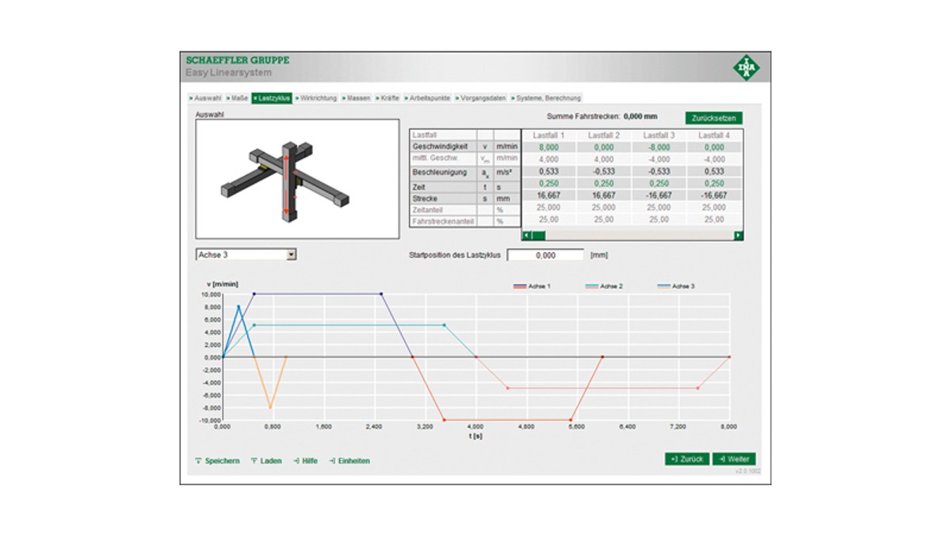Select the Zeit value under Lastfall 2
This screenshot has width=951, height=535.
tap(605, 184)
